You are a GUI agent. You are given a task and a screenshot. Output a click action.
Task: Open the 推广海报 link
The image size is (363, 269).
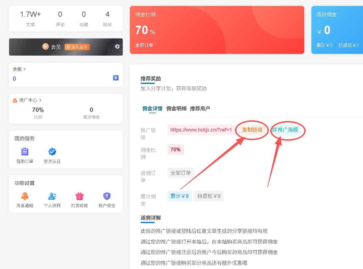pos(289,130)
